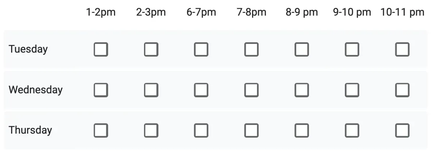The width and height of the screenshot is (432, 153).
Task: Select Wednesday 10-11 pm slot
Action: [x=402, y=90]
